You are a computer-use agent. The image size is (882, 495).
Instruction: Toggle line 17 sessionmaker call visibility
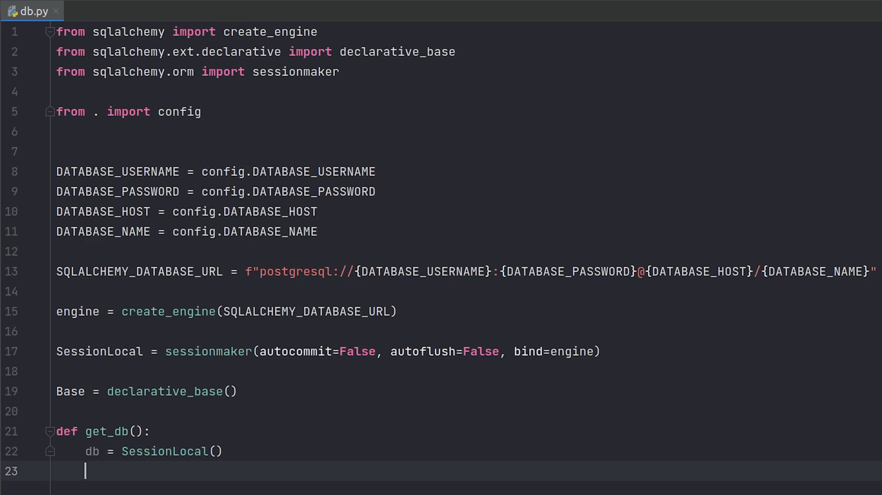48,351
